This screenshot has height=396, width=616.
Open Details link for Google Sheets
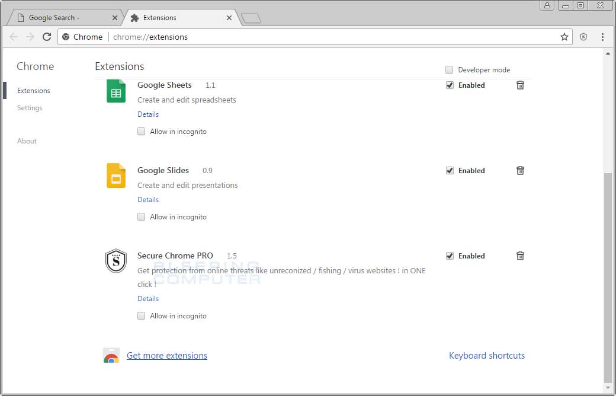(x=148, y=114)
